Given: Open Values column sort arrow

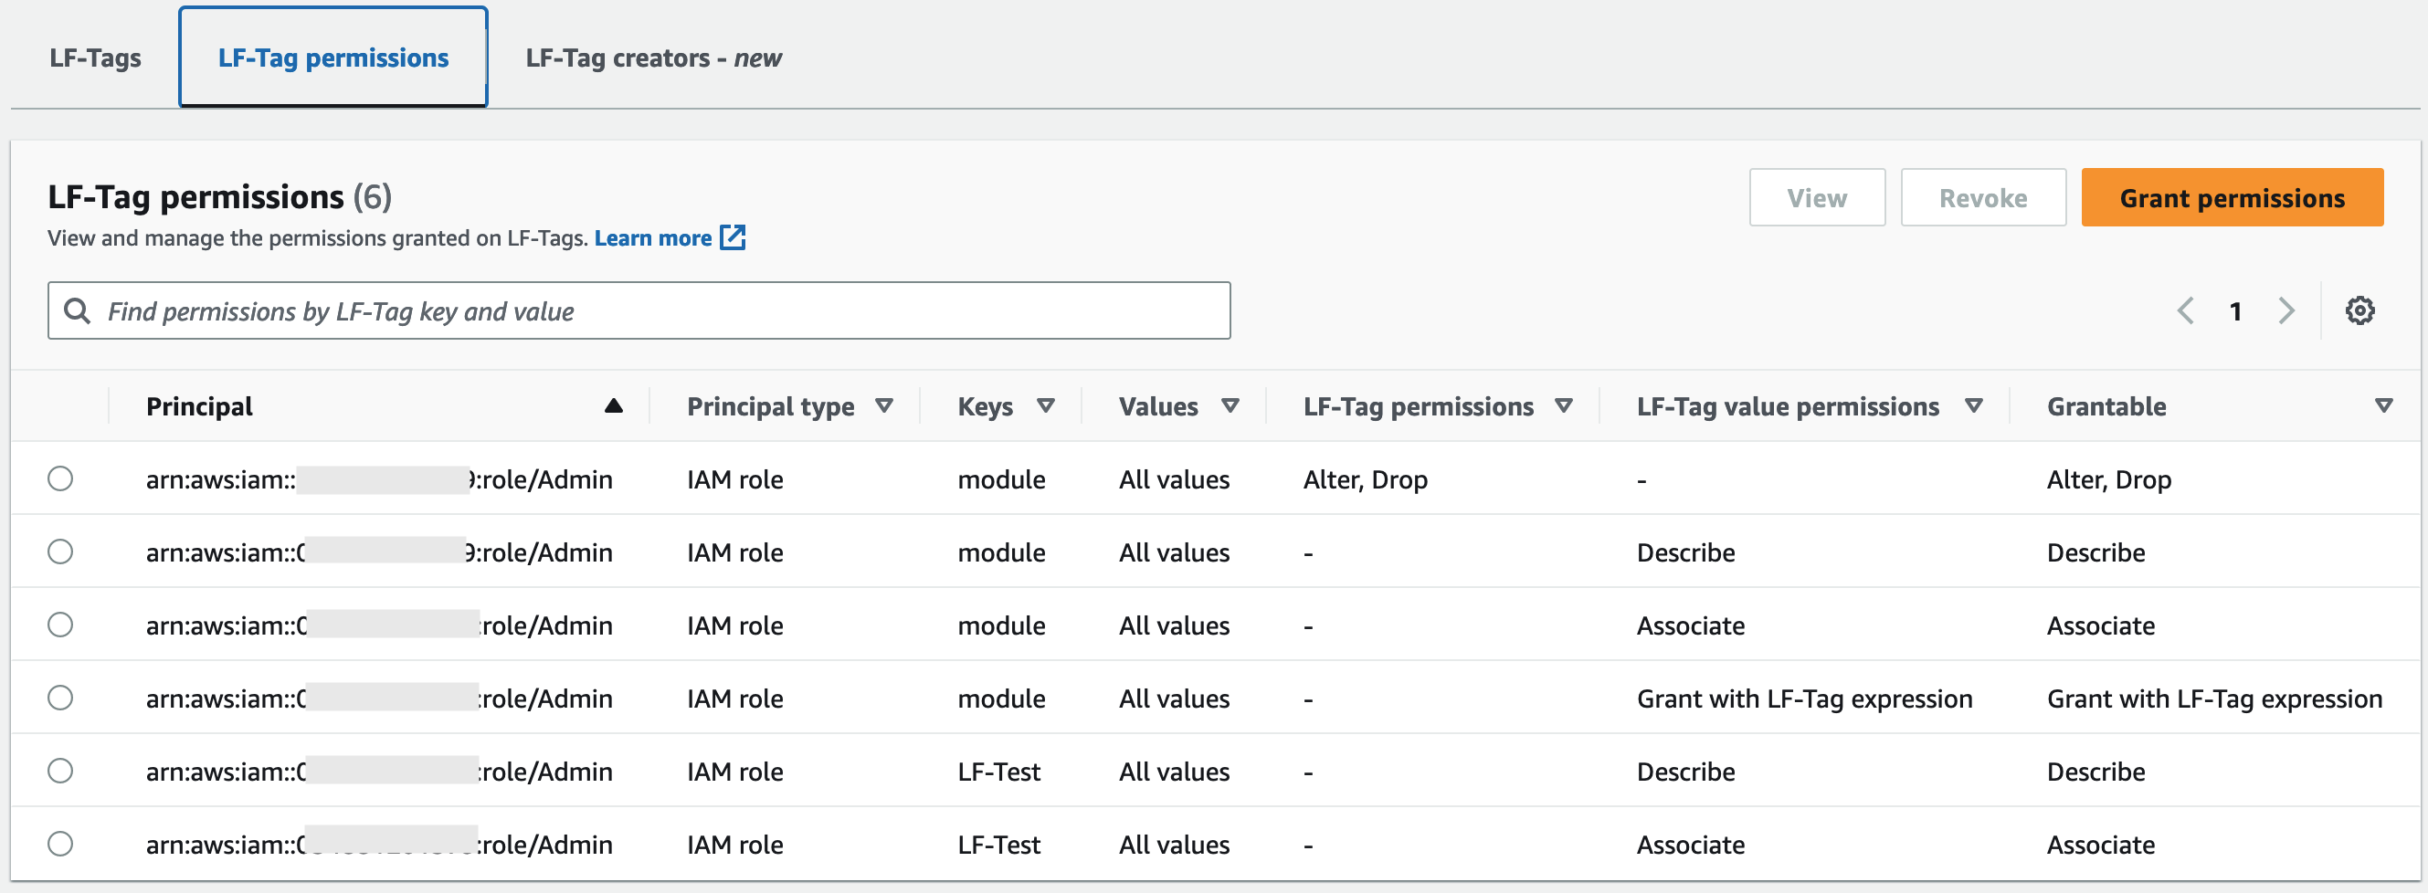Looking at the screenshot, I should (x=1230, y=406).
